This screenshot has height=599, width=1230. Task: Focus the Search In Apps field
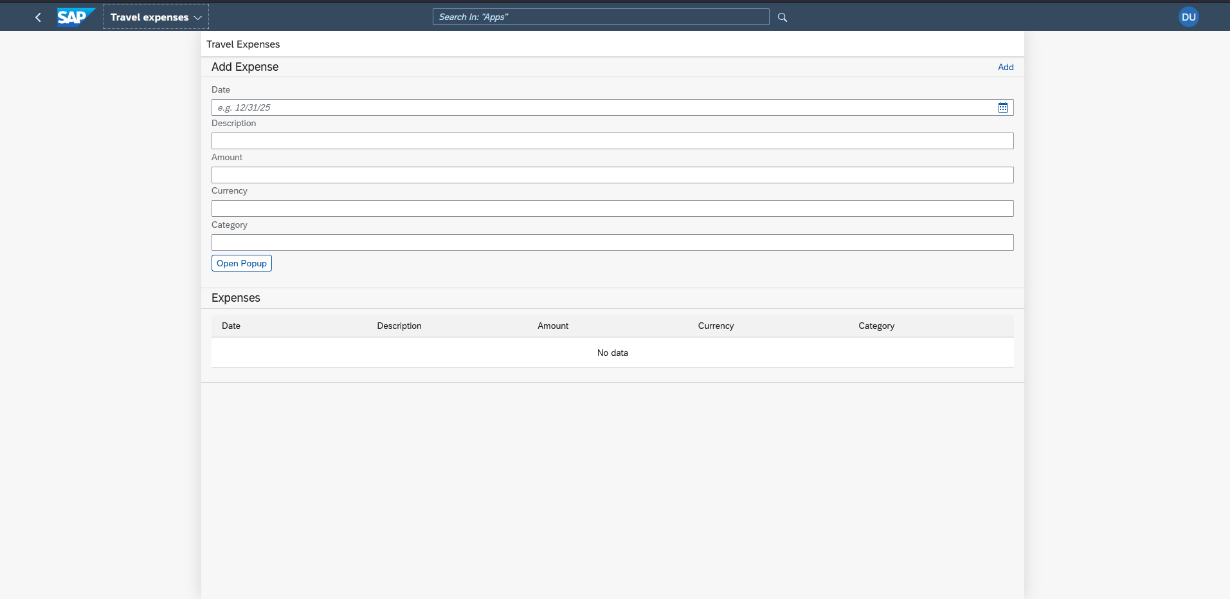click(600, 17)
